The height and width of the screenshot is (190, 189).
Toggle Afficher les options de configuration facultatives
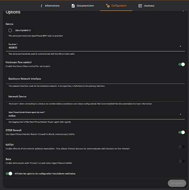9,174
